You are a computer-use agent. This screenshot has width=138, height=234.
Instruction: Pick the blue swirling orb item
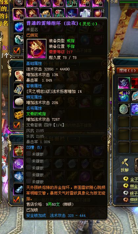pos(18,27)
